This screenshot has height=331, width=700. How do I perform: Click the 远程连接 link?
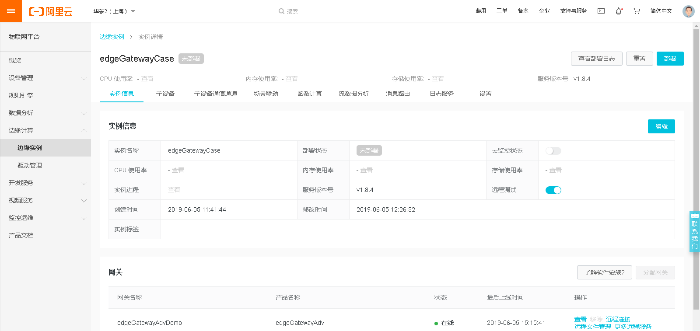tap(618, 319)
